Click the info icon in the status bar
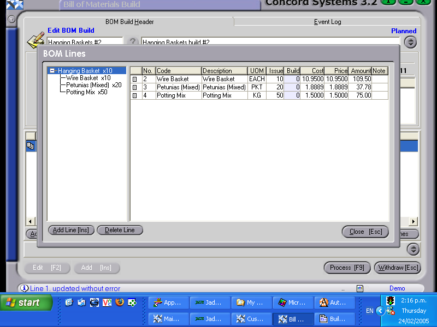 point(25,288)
